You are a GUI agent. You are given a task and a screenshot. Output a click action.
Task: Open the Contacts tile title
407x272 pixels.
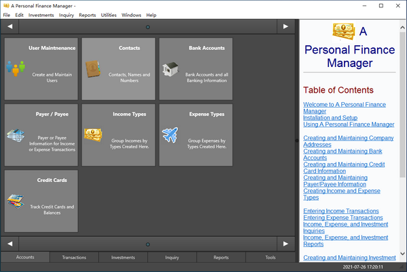click(130, 48)
